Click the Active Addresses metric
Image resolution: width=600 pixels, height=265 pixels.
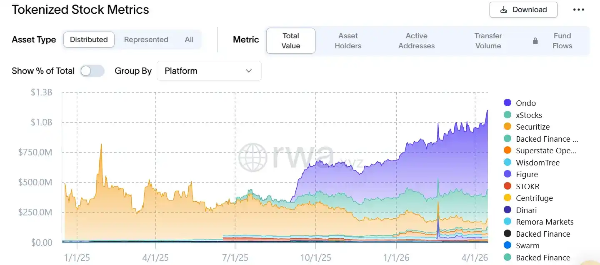coord(416,41)
